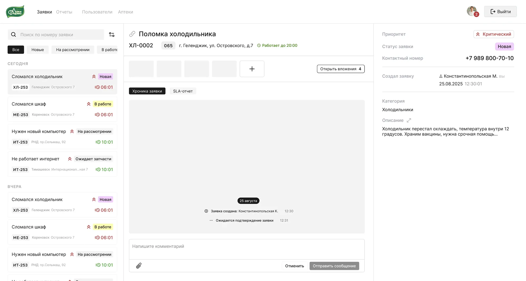Click the filter settings icon beside search field

point(112,34)
